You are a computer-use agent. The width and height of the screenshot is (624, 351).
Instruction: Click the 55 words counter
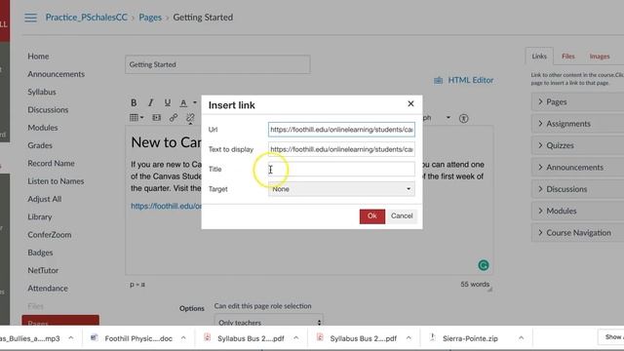point(475,284)
